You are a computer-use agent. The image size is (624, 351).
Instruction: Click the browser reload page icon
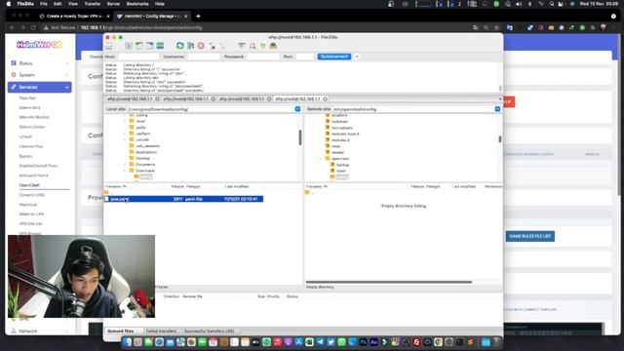[x=33, y=28]
